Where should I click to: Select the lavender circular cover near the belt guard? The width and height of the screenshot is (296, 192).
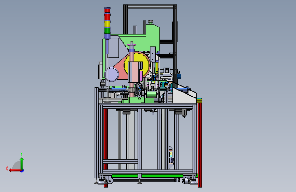coord(112,74)
